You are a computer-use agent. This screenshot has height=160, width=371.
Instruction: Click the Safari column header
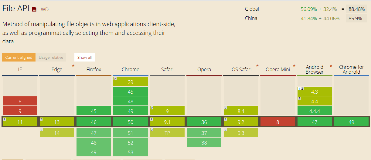pos(167,69)
